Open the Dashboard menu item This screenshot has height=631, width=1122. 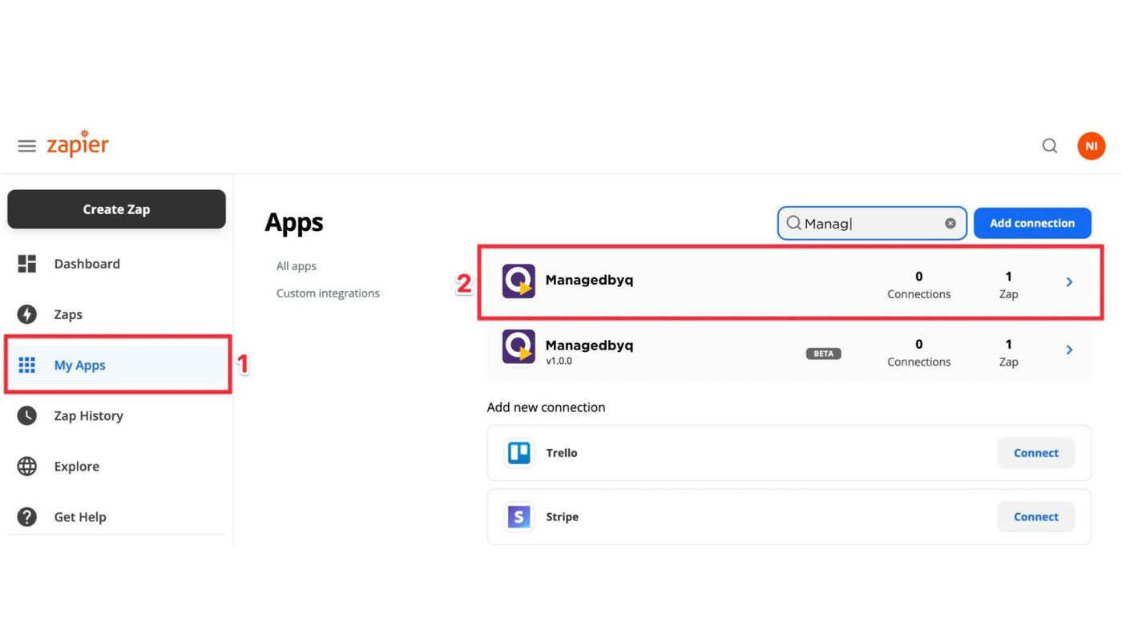click(x=87, y=264)
